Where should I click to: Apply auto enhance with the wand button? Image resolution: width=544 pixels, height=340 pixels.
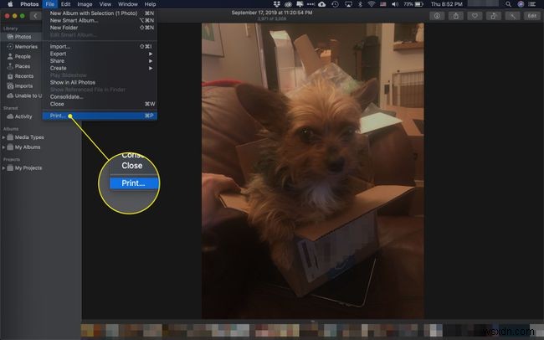tap(512, 16)
